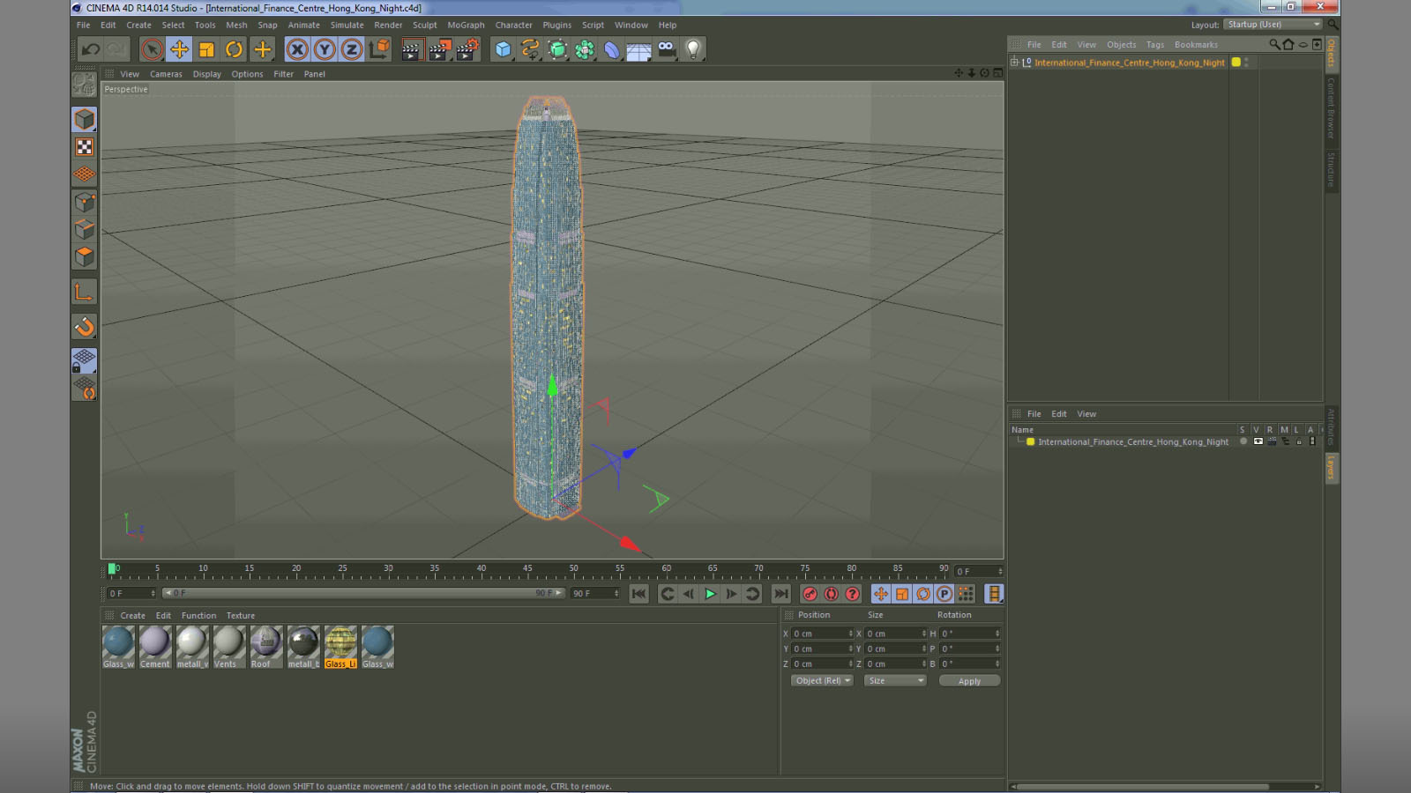1411x793 pixels.
Task: Open the Size mode dropdown
Action: pos(895,680)
